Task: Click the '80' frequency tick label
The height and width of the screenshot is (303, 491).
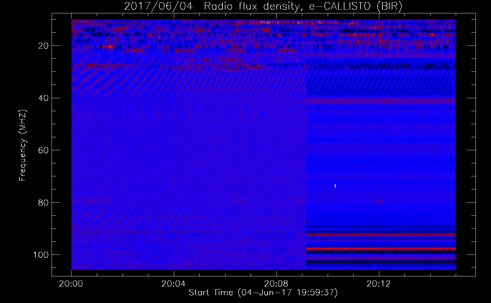Action: 43,203
